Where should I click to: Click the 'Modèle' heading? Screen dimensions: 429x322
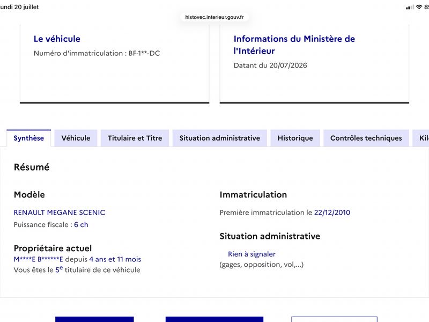pyautogui.click(x=29, y=195)
